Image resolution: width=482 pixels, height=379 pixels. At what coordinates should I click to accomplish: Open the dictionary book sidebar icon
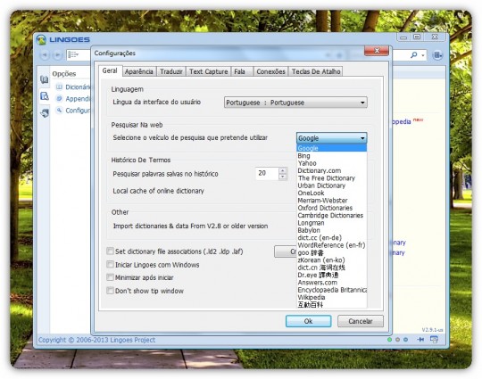click(45, 79)
